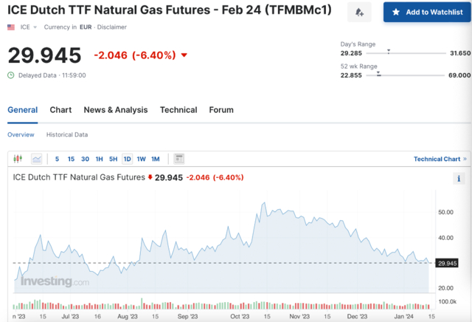The width and height of the screenshot is (472, 322).
Task: Click the create alert bell icon
Action: [358, 13]
